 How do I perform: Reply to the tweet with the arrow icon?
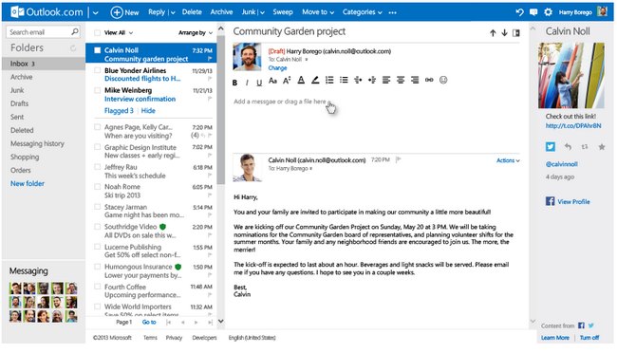pos(568,147)
